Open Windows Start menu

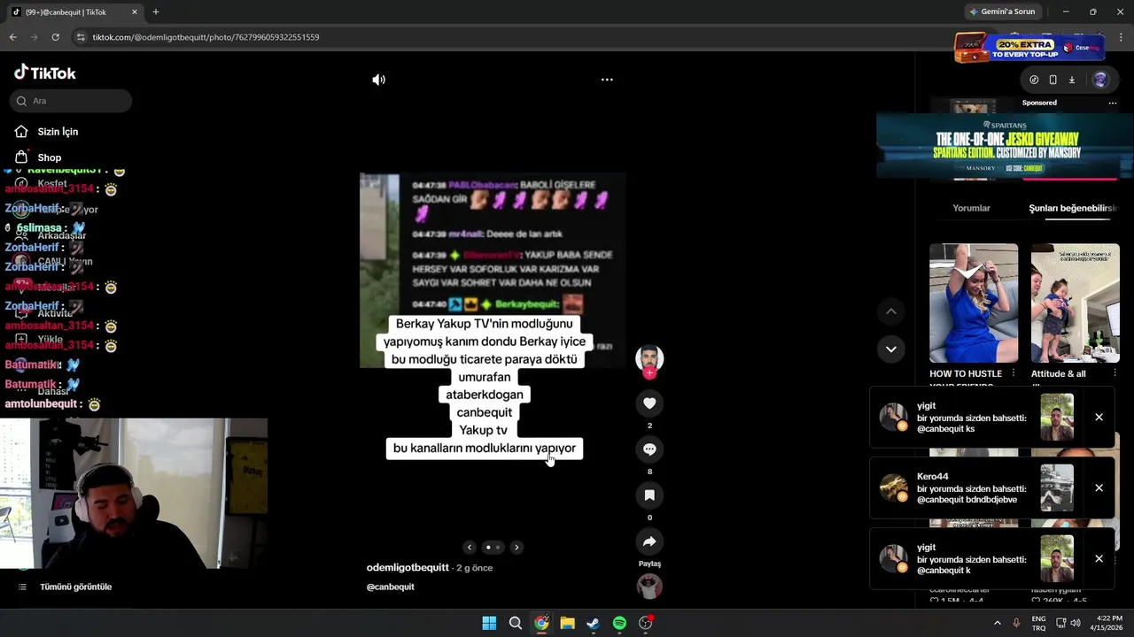pyautogui.click(x=489, y=623)
